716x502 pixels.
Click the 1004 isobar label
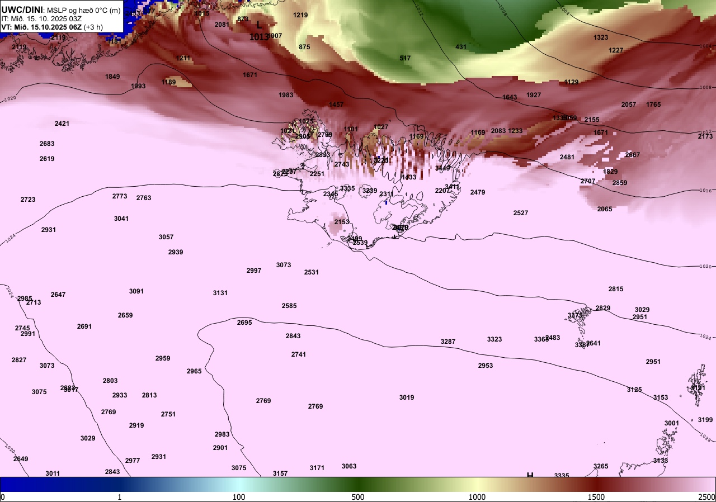pyautogui.click(x=705, y=46)
